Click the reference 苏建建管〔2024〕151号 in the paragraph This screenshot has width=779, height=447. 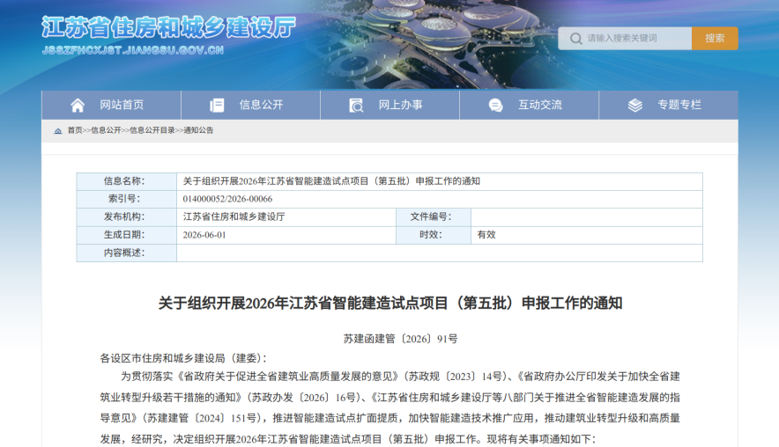[x=201, y=418]
